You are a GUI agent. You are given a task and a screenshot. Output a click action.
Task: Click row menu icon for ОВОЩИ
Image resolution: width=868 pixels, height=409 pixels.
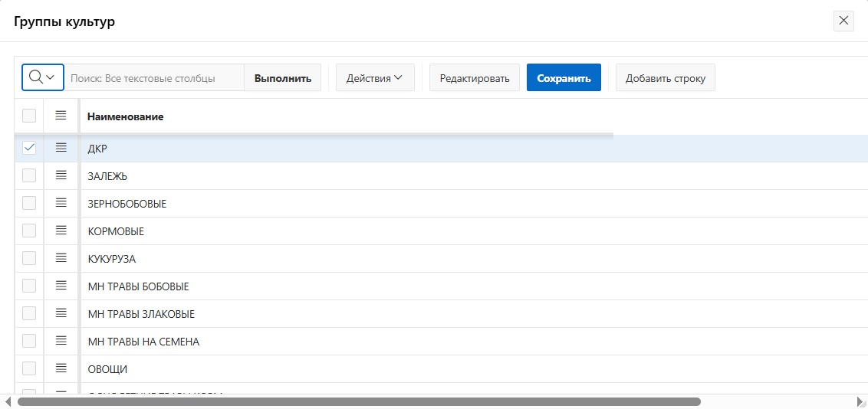click(61, 368)
